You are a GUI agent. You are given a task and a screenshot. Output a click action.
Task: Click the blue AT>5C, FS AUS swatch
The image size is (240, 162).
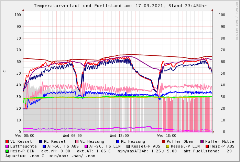pos(44,147)
